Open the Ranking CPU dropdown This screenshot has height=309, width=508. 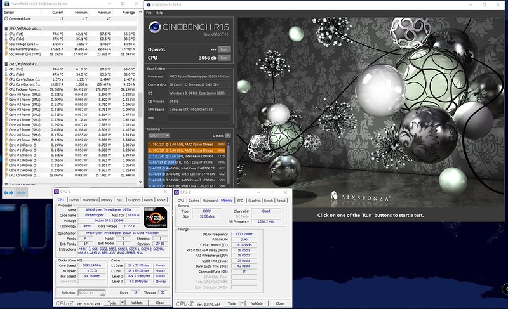point(158,135)
